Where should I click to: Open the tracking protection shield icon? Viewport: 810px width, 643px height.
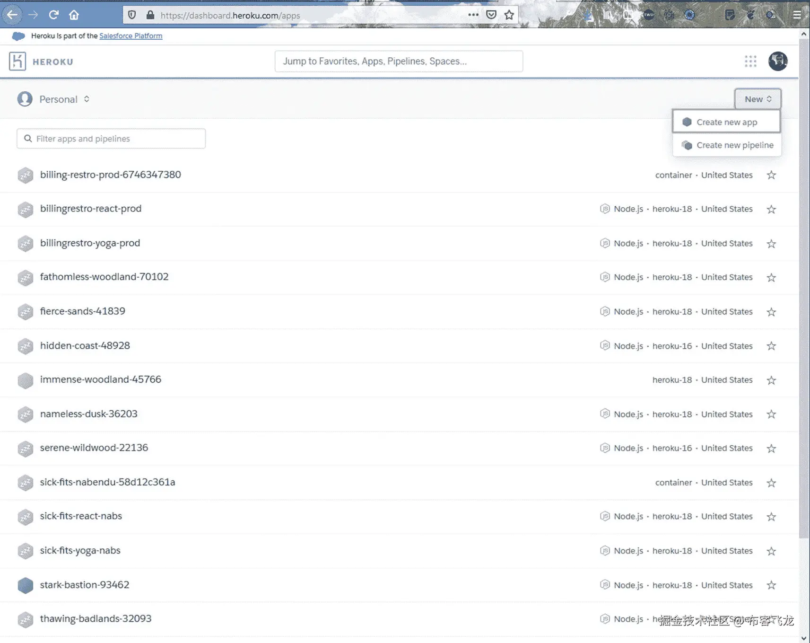point(132,15)
